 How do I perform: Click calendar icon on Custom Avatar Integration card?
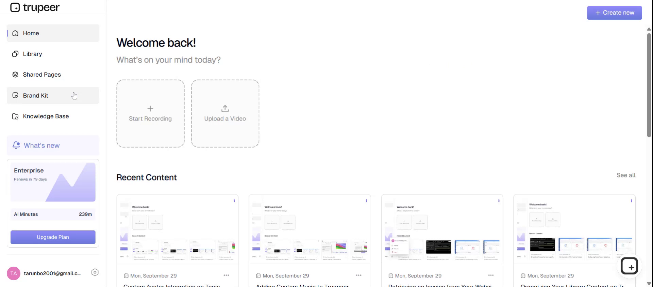click(126, 276)
